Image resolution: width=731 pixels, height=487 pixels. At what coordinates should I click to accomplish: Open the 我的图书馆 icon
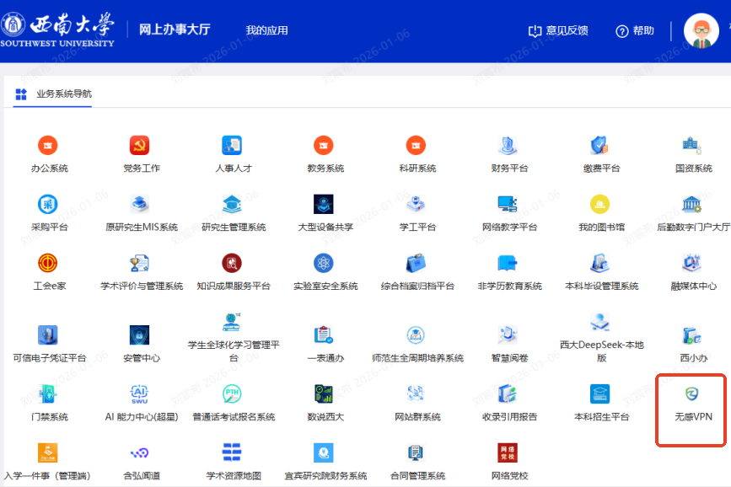pyautogui.click(x=600, y=204)
